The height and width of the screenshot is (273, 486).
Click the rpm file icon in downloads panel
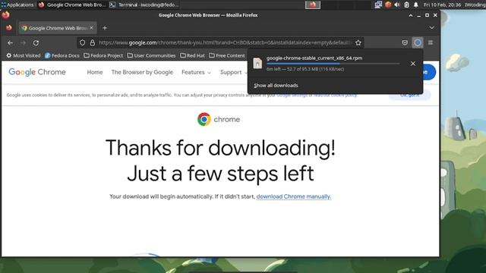[257, 63]
